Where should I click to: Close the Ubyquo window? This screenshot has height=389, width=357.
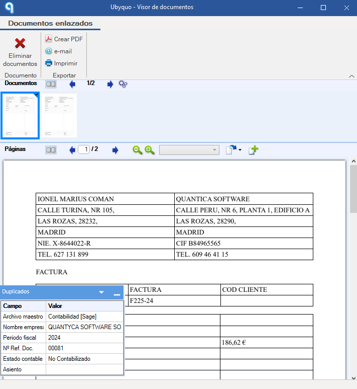click(x=346, y=8)
